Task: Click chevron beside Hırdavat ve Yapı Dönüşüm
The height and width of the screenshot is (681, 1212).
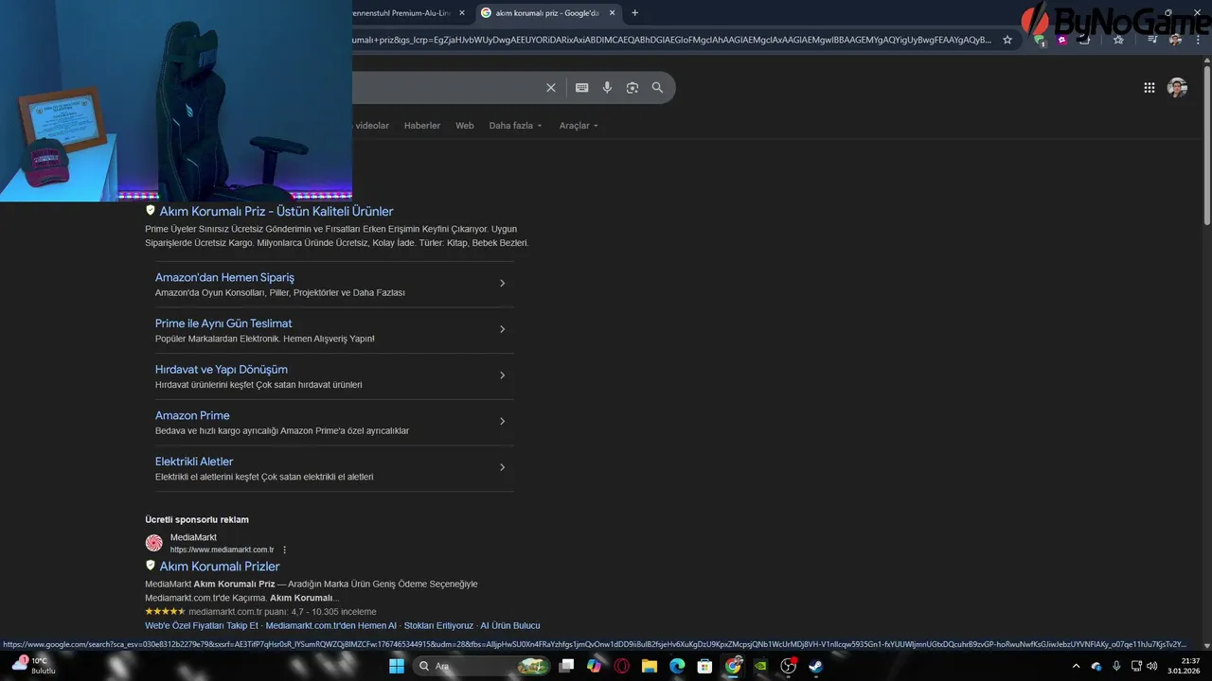Action: [x=502, y=375]
